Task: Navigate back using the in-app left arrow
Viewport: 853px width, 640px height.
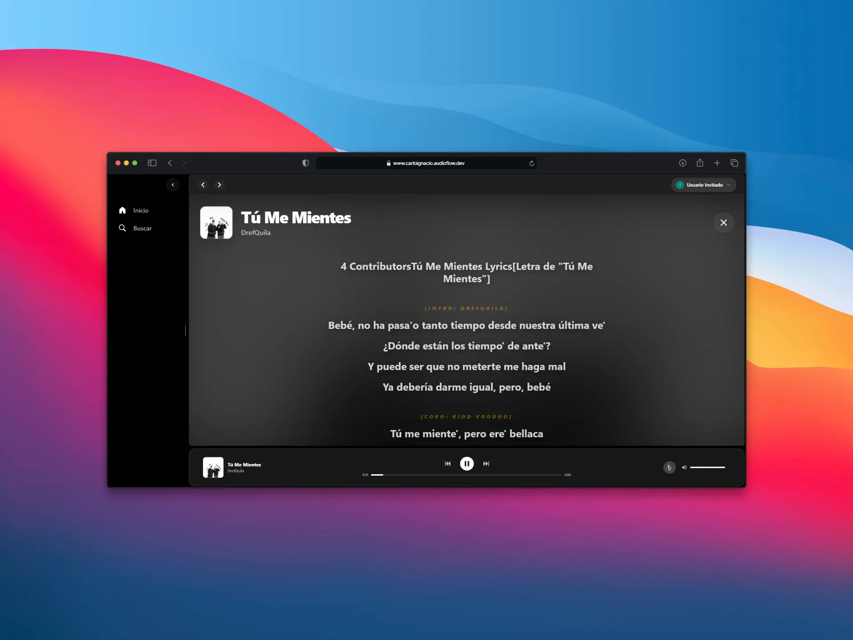Action: [203, 185]
